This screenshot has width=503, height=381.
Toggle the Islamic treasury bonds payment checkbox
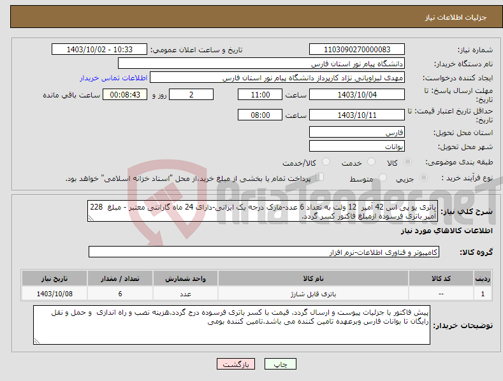click(320, 176)
